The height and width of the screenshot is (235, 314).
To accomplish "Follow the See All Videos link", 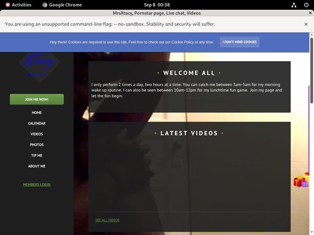I will [107, 220].
